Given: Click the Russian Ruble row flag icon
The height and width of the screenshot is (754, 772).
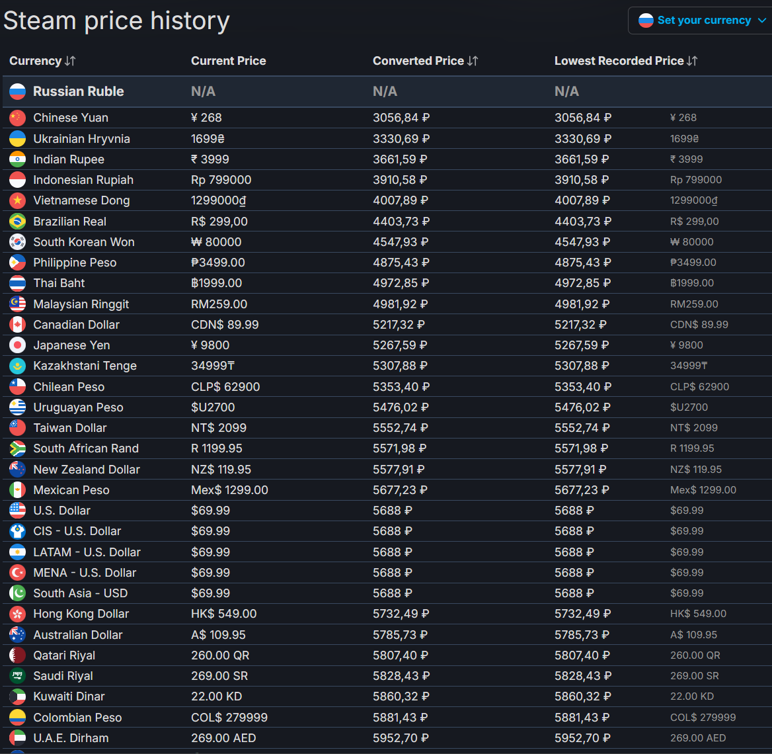Looking at the screenshot, I should (18, 91).
